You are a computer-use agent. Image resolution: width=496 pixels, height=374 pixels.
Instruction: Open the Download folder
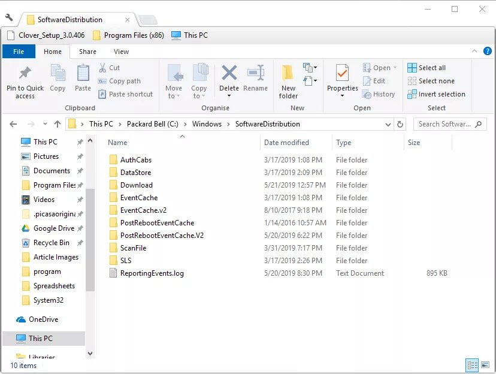(137, 185)
